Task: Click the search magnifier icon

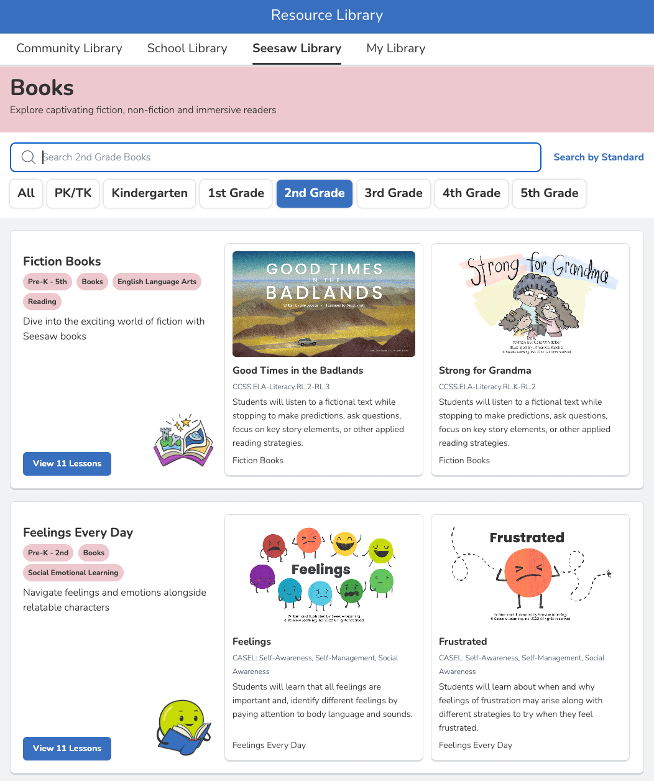Action: coord(29,157)
